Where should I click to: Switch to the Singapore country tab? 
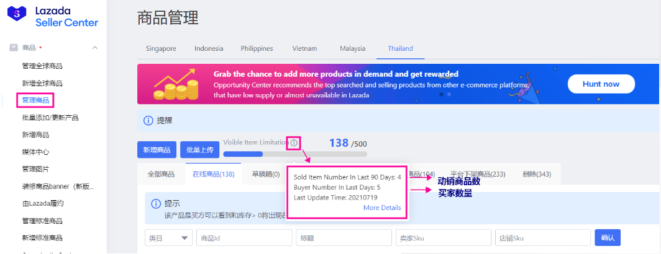click(161, 48)
